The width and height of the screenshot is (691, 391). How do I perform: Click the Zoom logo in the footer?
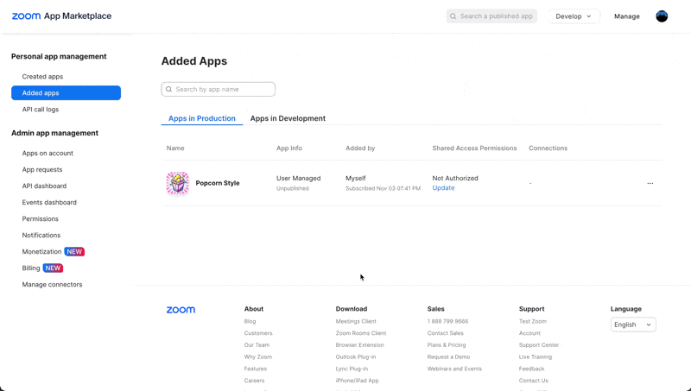[x=181, y=310]
